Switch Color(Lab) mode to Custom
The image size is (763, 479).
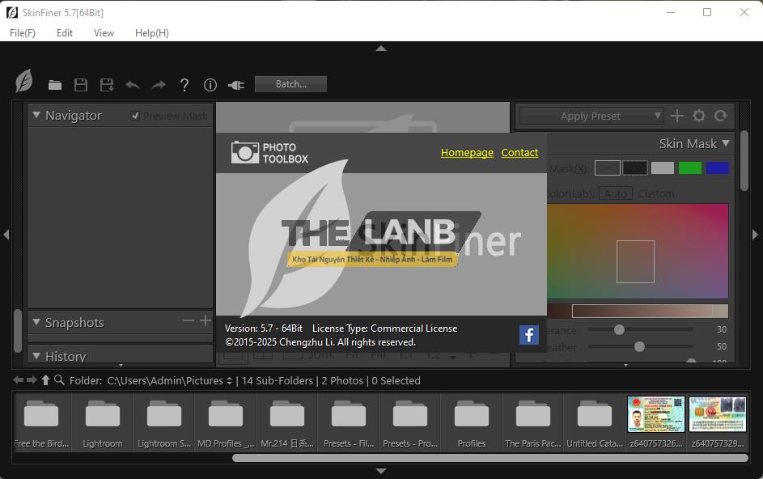(x=656, y=193)
